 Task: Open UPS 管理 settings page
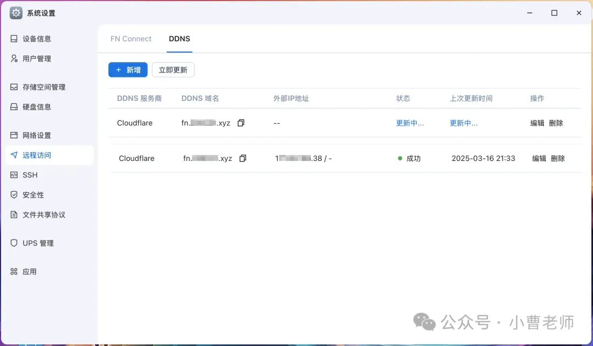click(38, 243)
